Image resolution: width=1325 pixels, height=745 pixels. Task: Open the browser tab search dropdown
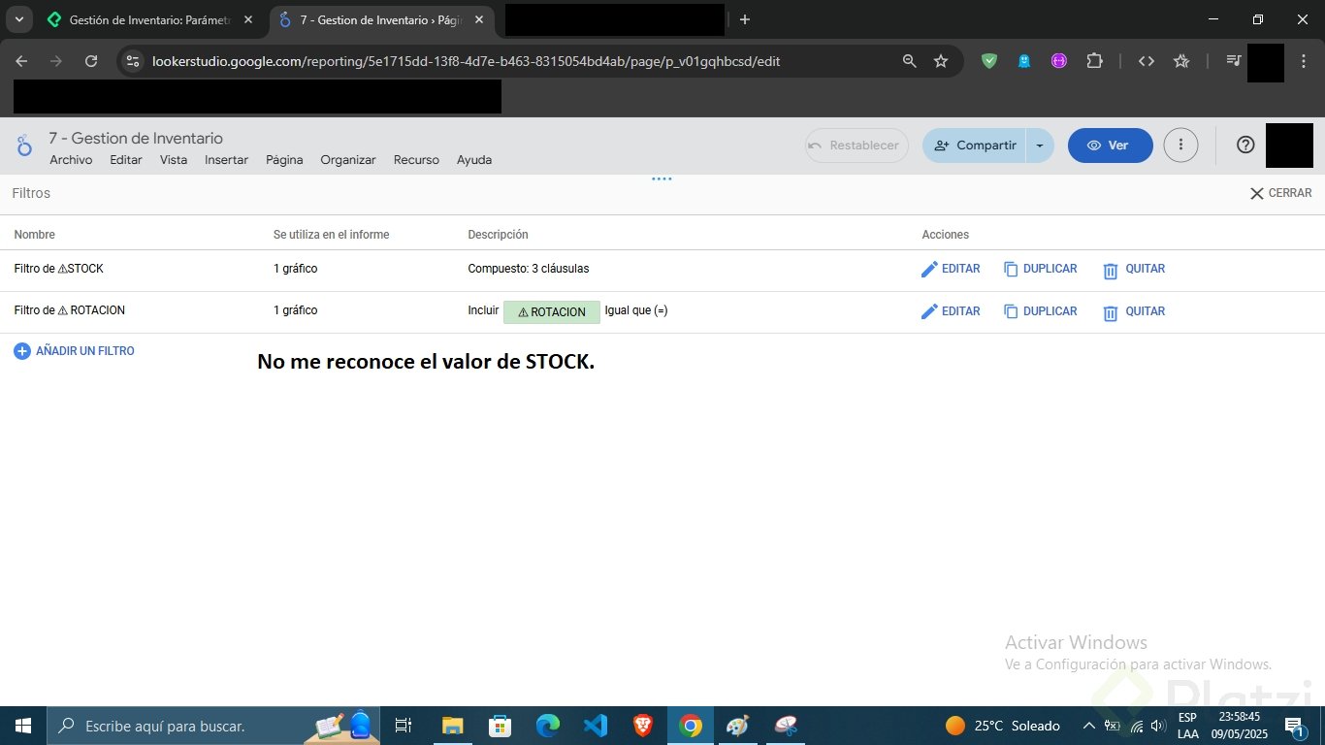pos(18,19)
